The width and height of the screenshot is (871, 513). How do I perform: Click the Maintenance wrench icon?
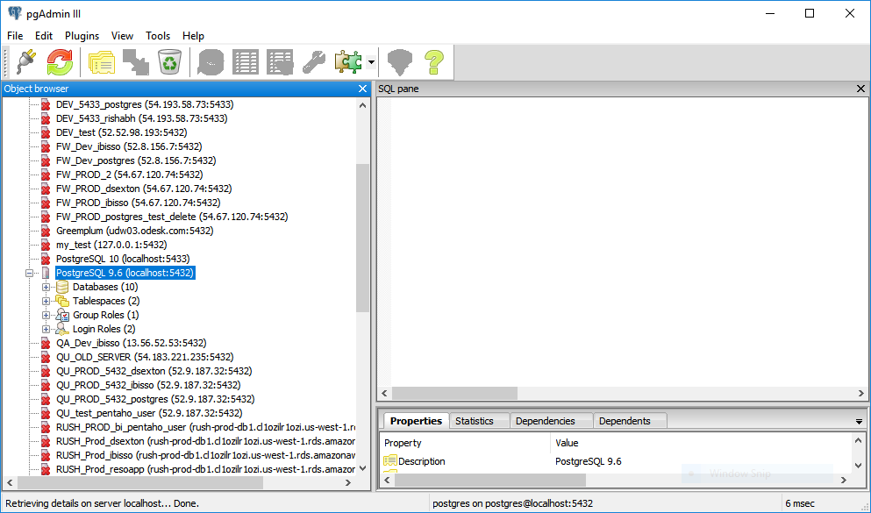coord(313,61)
